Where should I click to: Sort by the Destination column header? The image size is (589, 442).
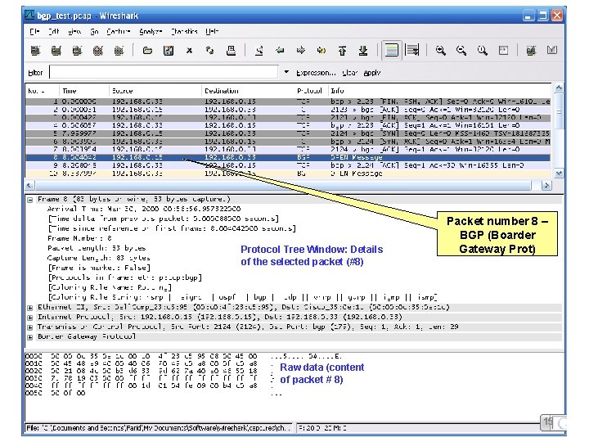pos(248,91)
